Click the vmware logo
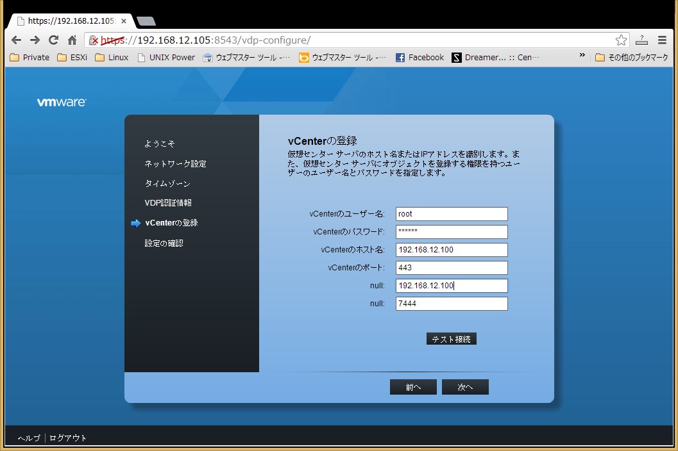Viewport: 678px width, 451px height. pos(62,102)
